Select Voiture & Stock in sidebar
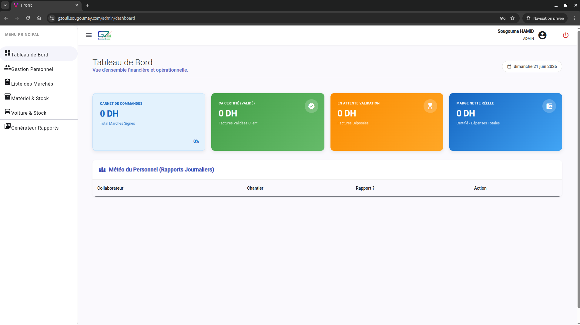The width and height of the screenshot is (580, 325). coord(39,112)
